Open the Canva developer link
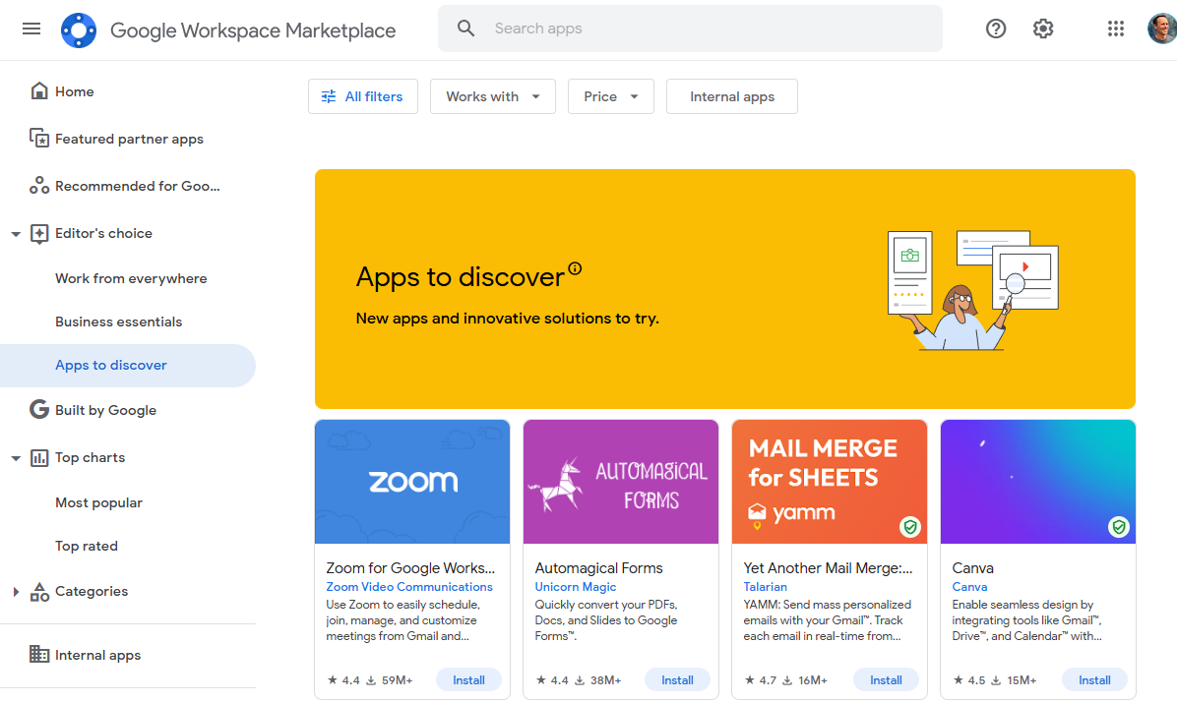 pyautogui.click(x=969, y=587)
